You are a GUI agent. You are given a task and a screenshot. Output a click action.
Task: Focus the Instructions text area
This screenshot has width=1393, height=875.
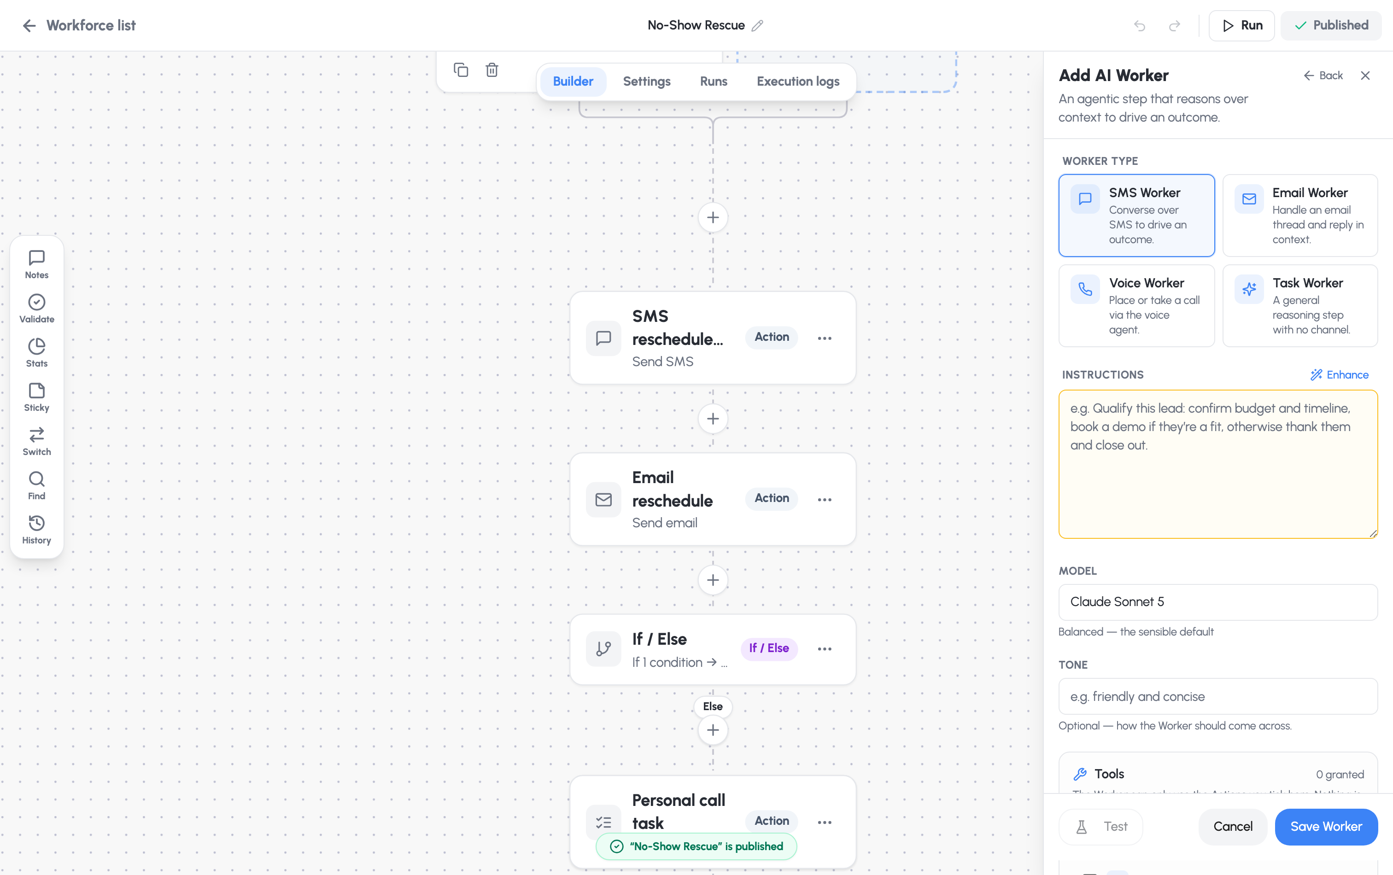1217,464
